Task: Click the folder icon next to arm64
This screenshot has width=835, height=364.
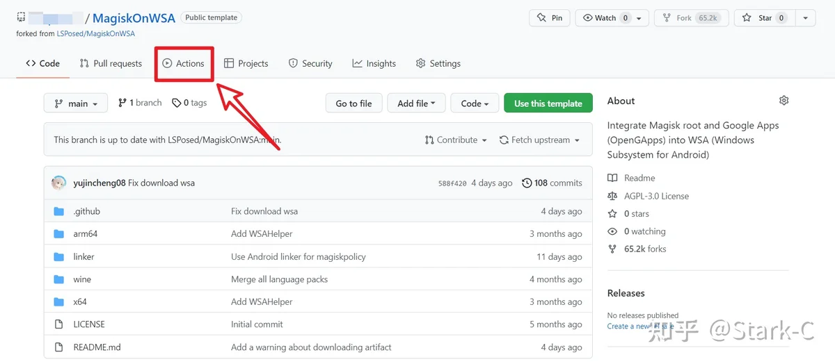Action: click(59, 233)
